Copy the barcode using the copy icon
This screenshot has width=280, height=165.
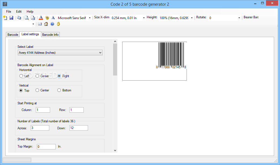click(19, 18)
